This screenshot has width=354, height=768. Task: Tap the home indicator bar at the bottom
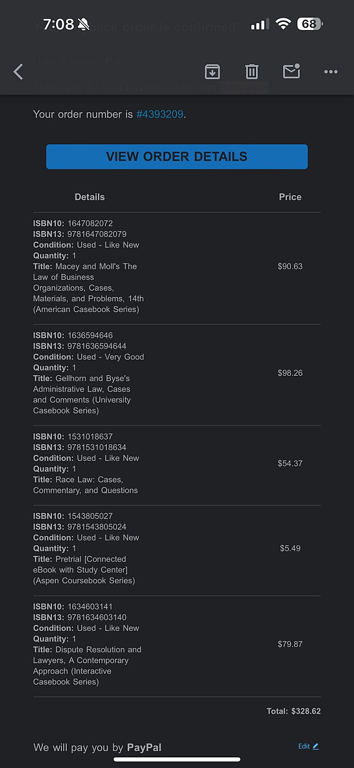pos(177,759)
